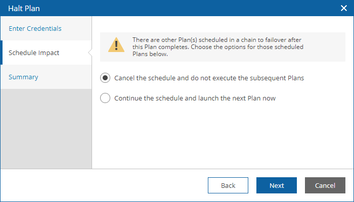The image size is (354, 202).
Task: Click the empty gray sidebar area under Summary
Action: pos(46,128)
